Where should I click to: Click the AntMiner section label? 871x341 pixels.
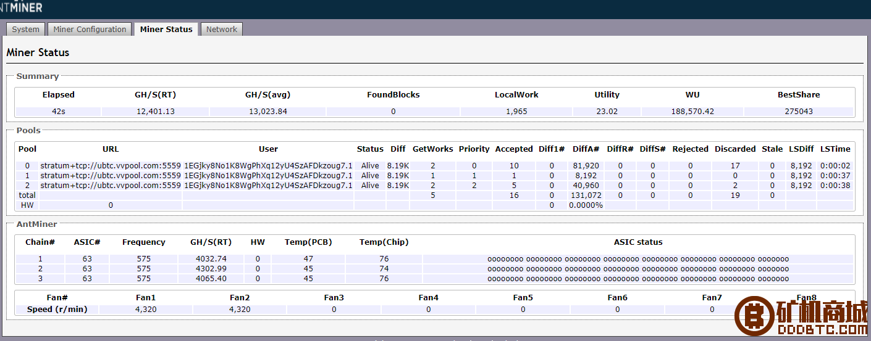(x=36, y=224)
